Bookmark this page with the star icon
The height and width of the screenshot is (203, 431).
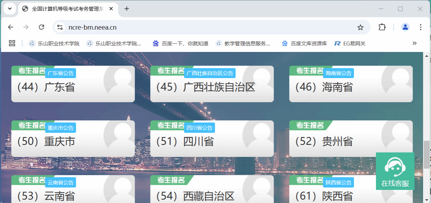click(x=360, y=27)
